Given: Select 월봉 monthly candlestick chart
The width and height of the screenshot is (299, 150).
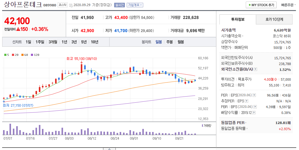Looking at the screenshot, I should (181, 42).
